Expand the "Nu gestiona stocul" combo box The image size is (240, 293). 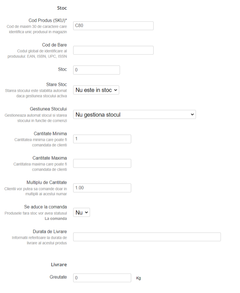pyautogui.click(x=134, y=114)
